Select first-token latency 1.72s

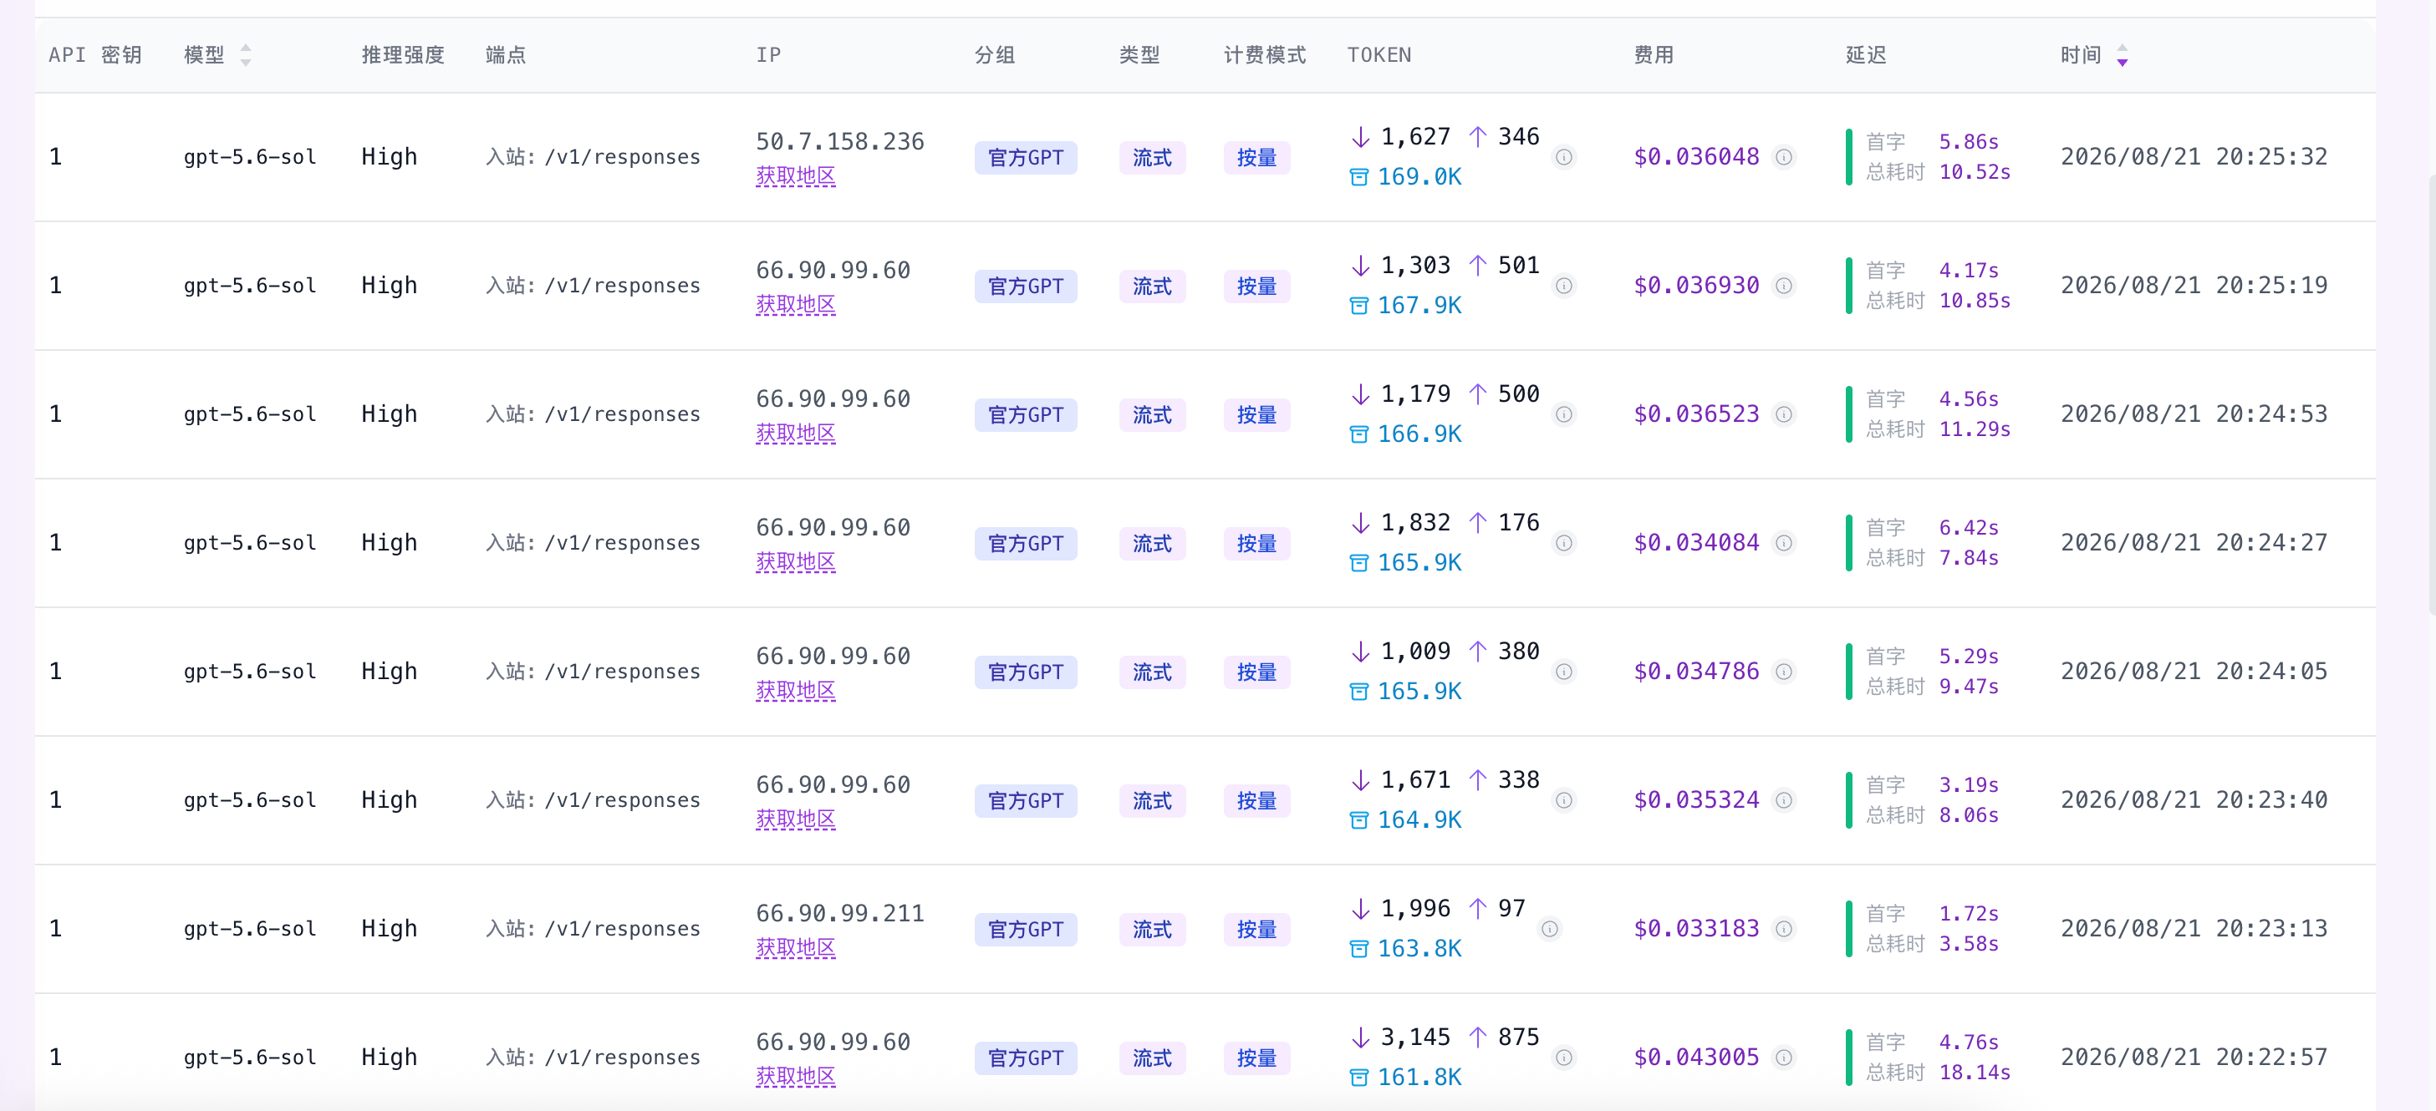[x=1969, y=914]
